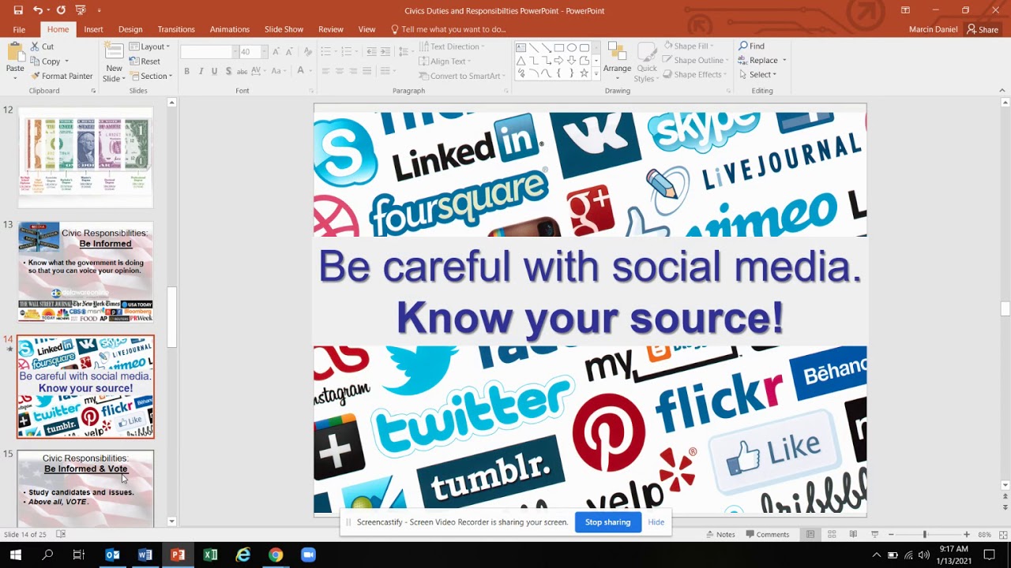
Task: Click the Tell me what you want search
Action: pyautogui.click(x=448, y=29)
